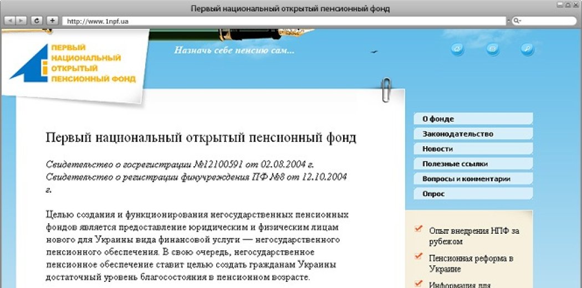Click the browser back arrow button
582x288 pixels.
tap(9, 20)
